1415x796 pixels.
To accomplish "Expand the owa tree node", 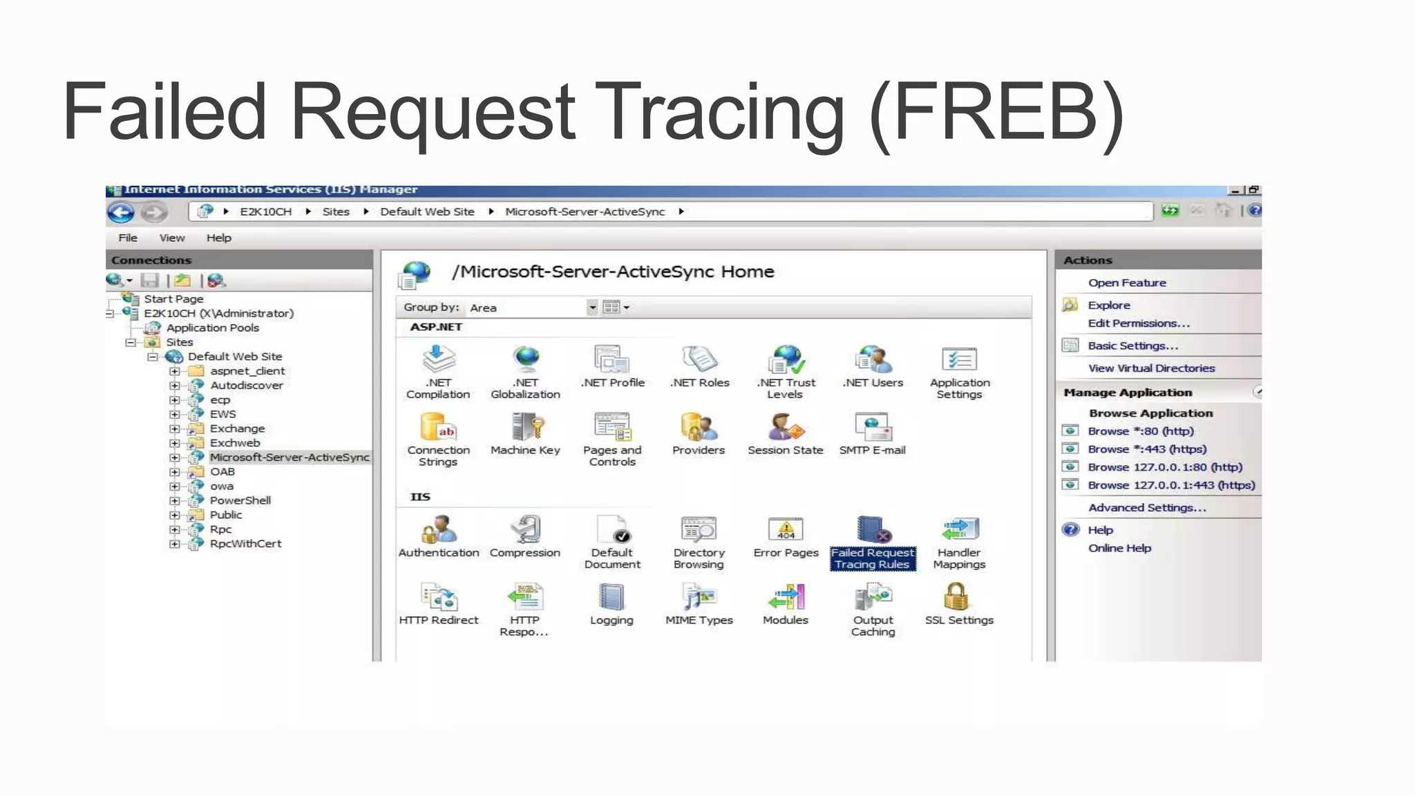I will pos(175,486).
